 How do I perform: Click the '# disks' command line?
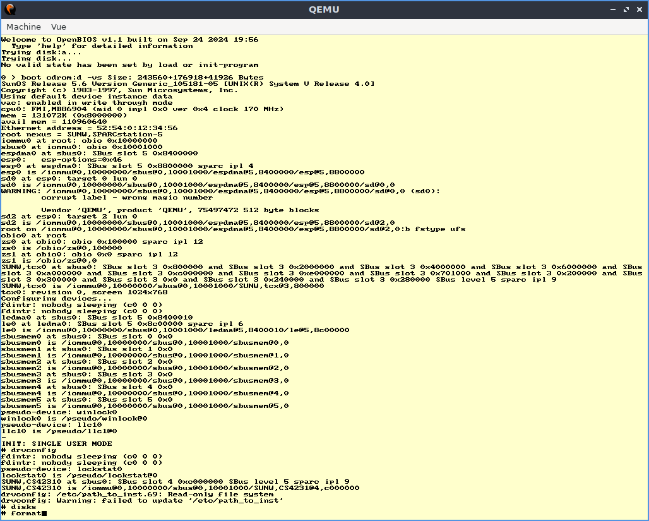(19, 506)
